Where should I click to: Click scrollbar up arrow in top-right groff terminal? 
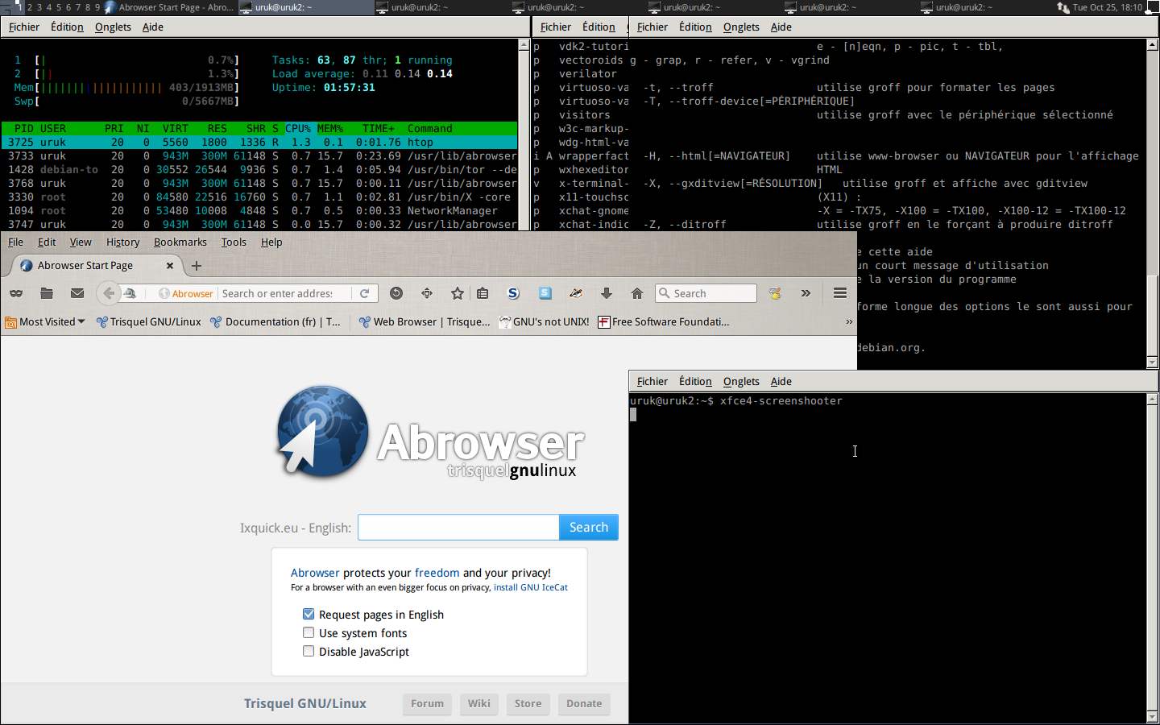[x=1152, y=45]
